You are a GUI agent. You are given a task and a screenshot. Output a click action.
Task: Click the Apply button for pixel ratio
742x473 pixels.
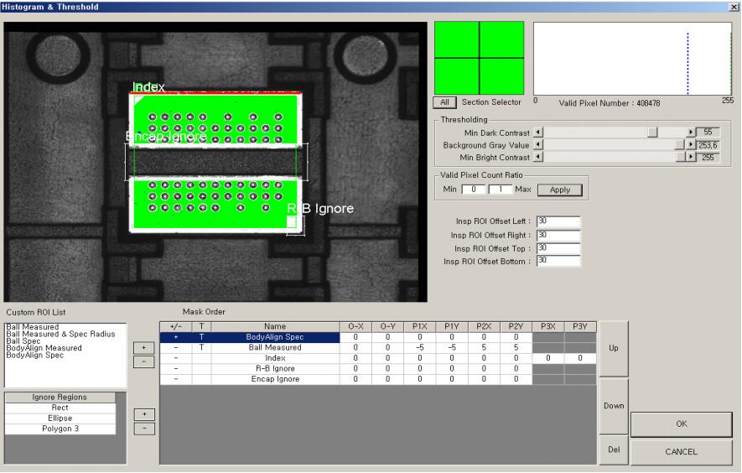point(559,190)
